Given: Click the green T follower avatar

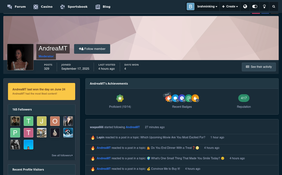Looking at the screenshot, I should click(x=28, y=121).
